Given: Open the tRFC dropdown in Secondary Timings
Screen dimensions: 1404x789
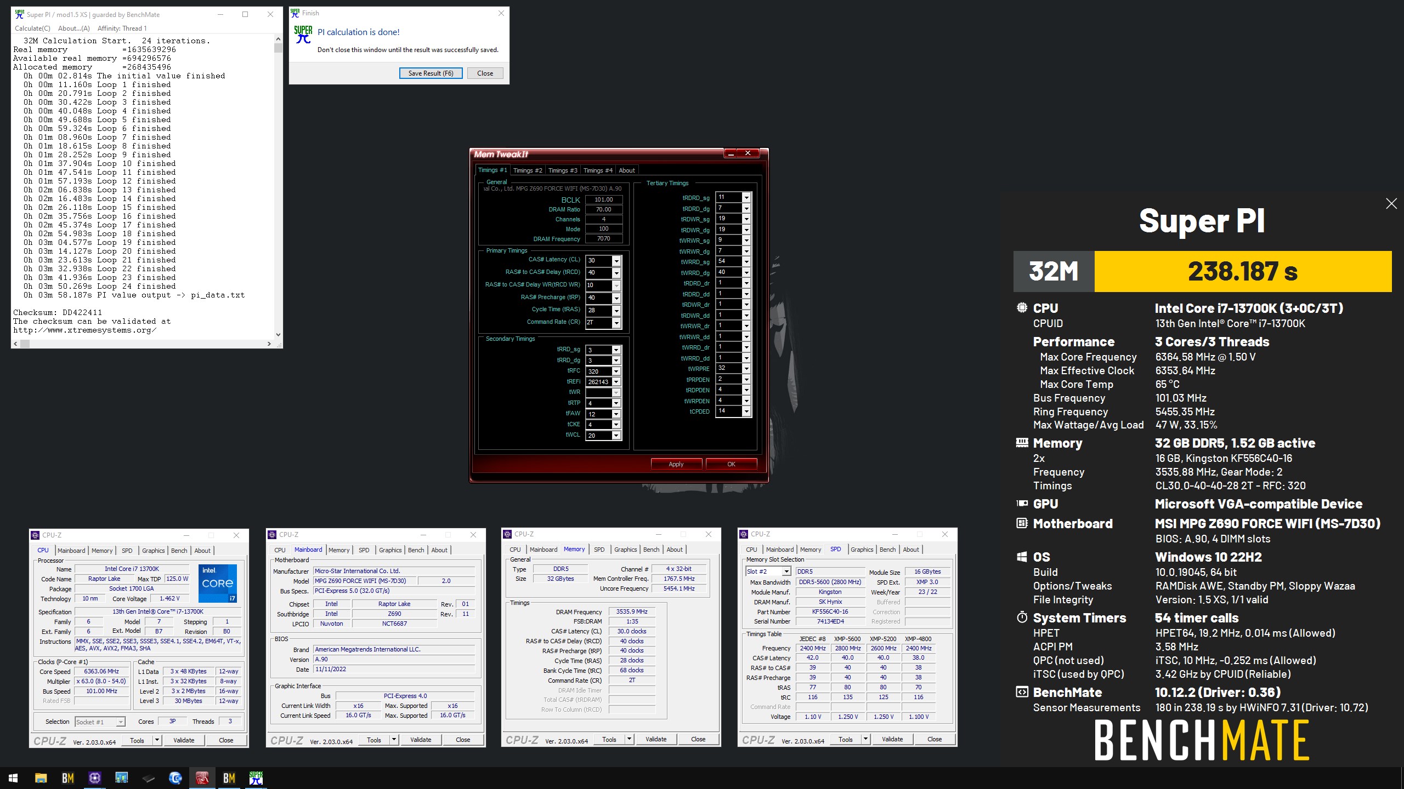Looking at the screenshot, I should pos(616,371).
